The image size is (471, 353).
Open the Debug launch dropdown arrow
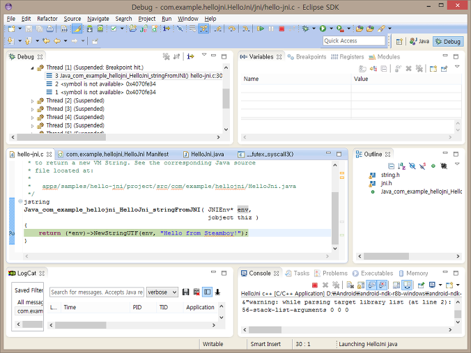click(314, 29)
